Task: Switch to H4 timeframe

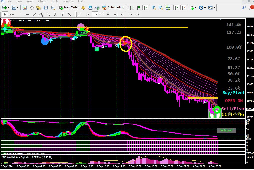Action: tap(116, 15)
